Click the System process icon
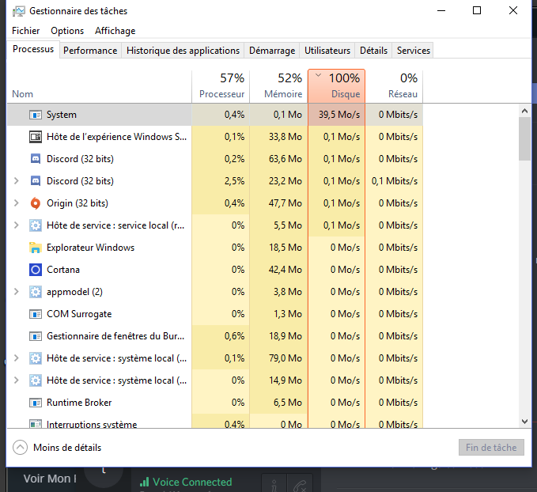 coord(36,115)
